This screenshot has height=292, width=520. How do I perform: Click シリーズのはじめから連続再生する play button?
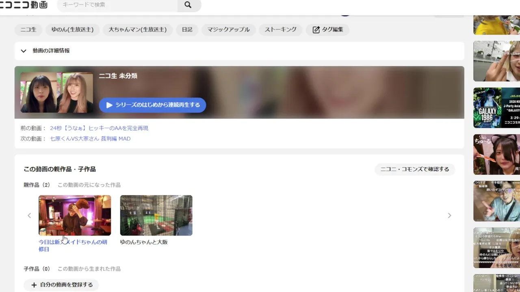[152, 105]
